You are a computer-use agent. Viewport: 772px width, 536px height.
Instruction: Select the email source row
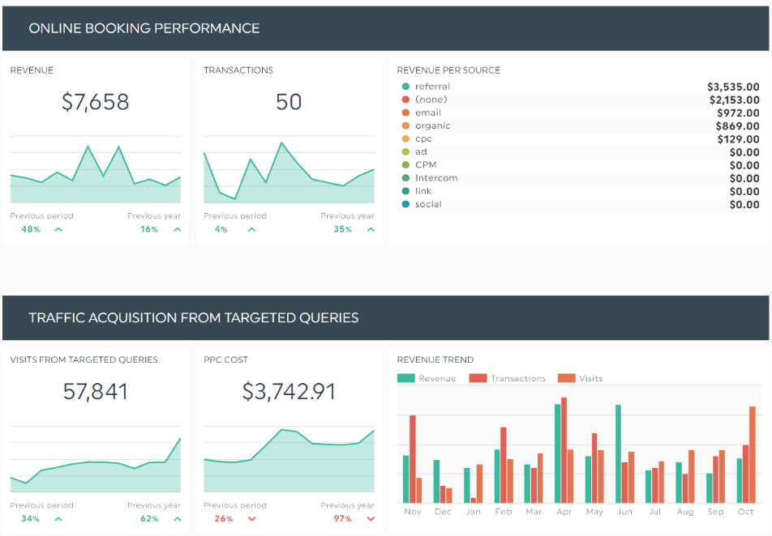(x=579, y=113)
